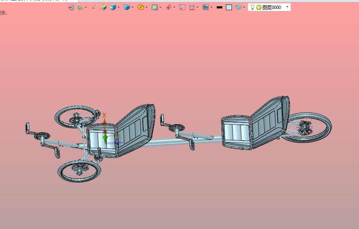Click the blue axis handle of the triad
The image size is (359, 229).
point(117,143)
